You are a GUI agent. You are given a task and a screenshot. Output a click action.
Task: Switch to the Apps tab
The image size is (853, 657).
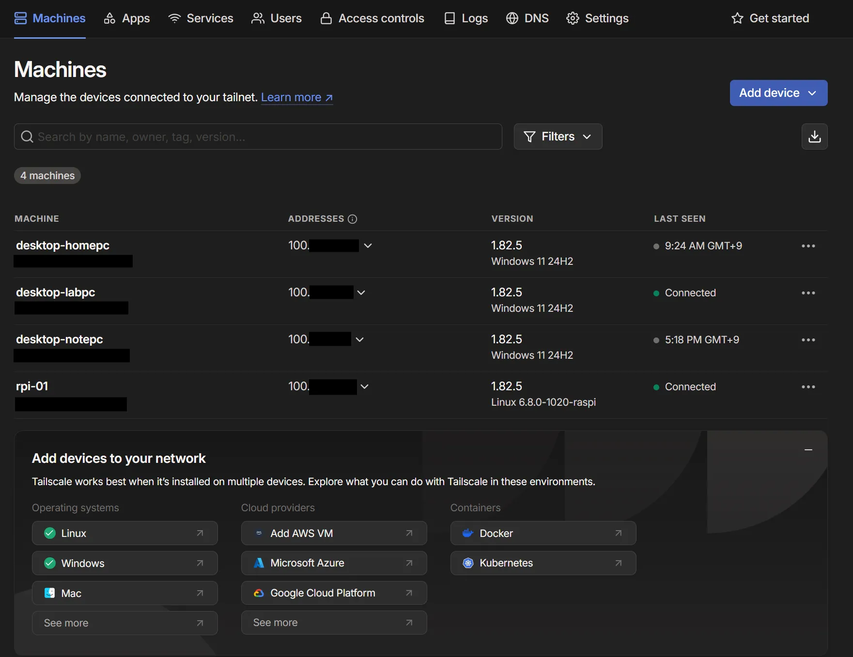point(127,18)
